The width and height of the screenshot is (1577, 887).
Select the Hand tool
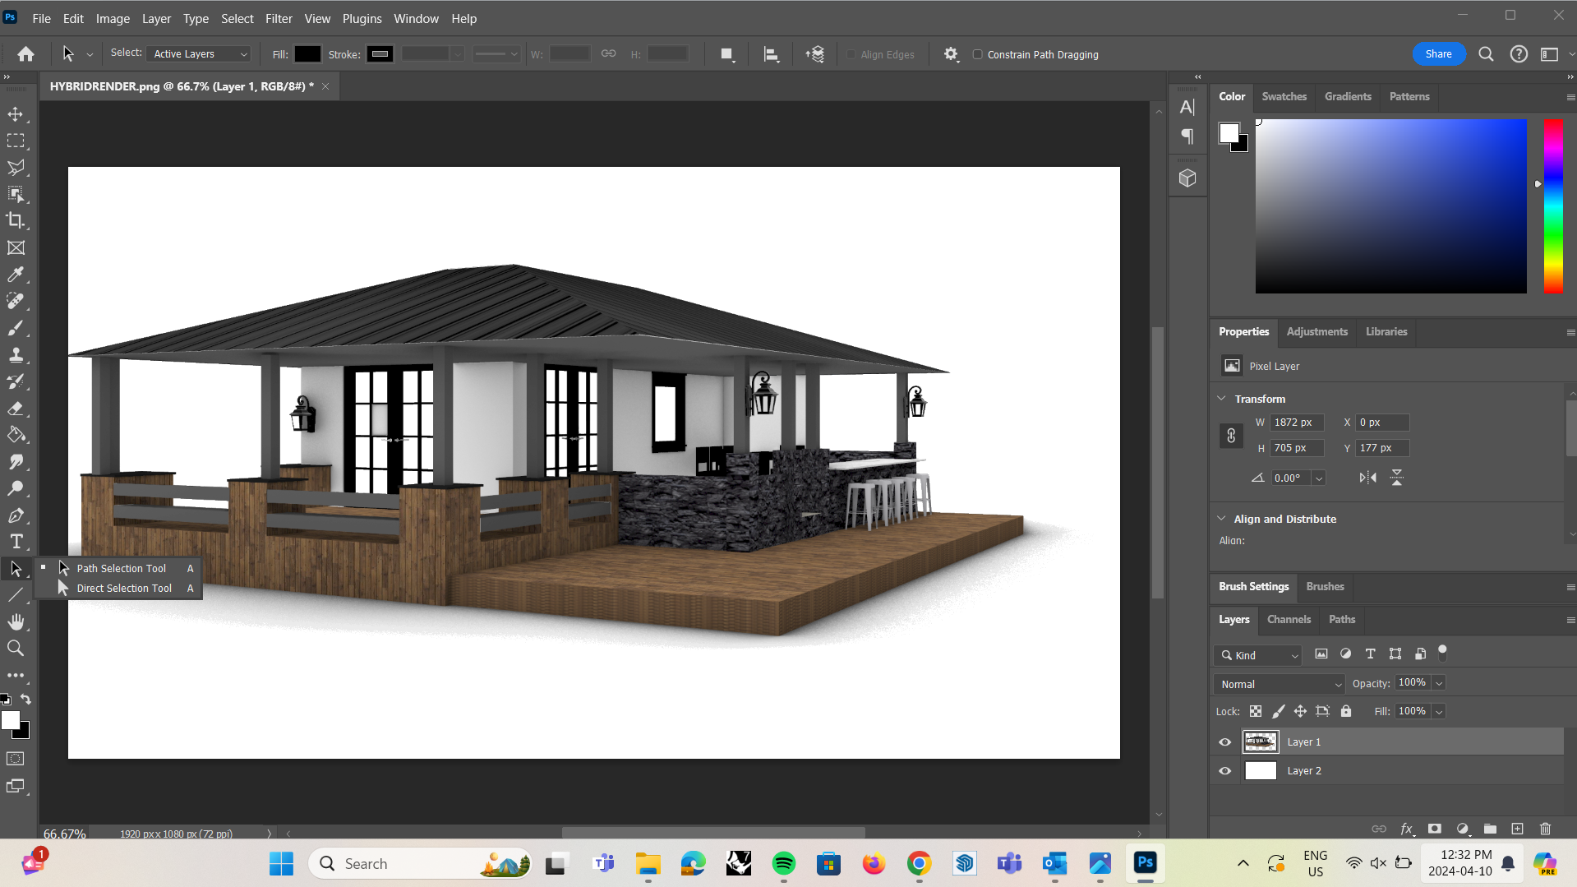(x=16, y=621)
